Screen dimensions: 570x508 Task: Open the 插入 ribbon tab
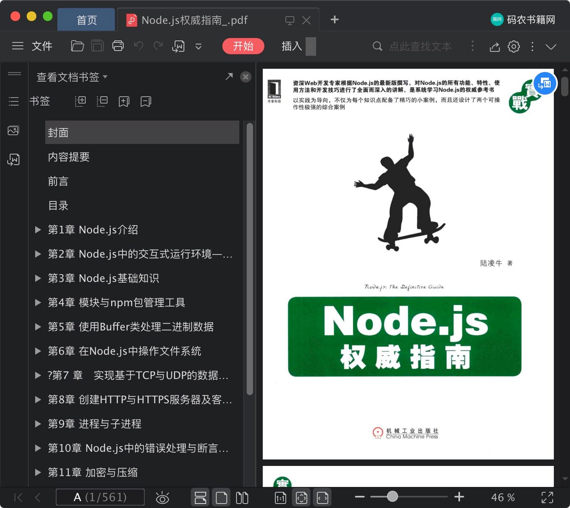(292, 46)
